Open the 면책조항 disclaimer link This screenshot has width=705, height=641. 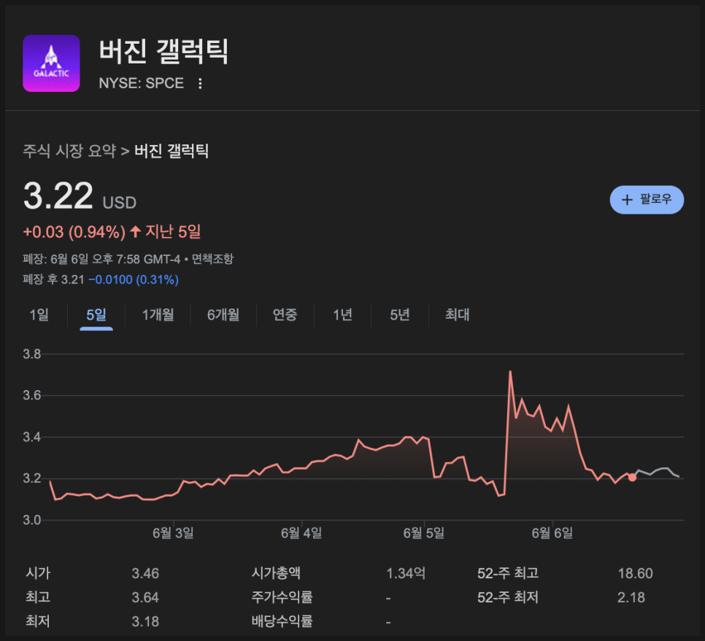(212, 259)
